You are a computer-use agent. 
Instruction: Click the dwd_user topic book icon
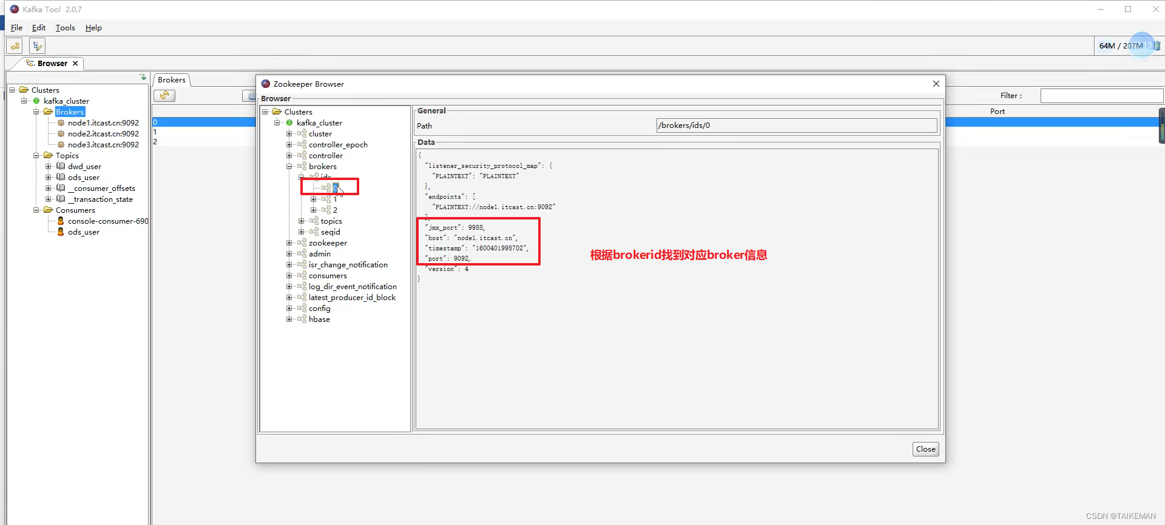(61, 166)
